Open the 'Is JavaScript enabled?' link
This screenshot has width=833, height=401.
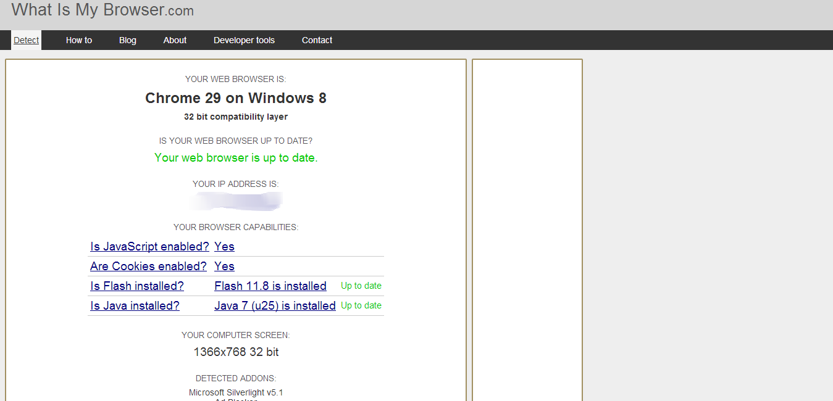pos(150,247)
